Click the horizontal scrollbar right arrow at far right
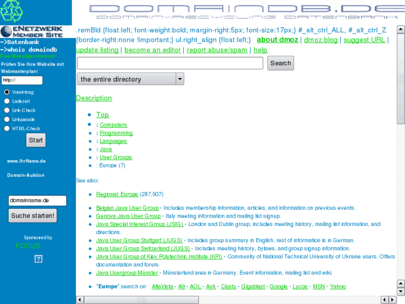Image resolution: width=405 pixels, height=304 pixels. coord(393,300)
